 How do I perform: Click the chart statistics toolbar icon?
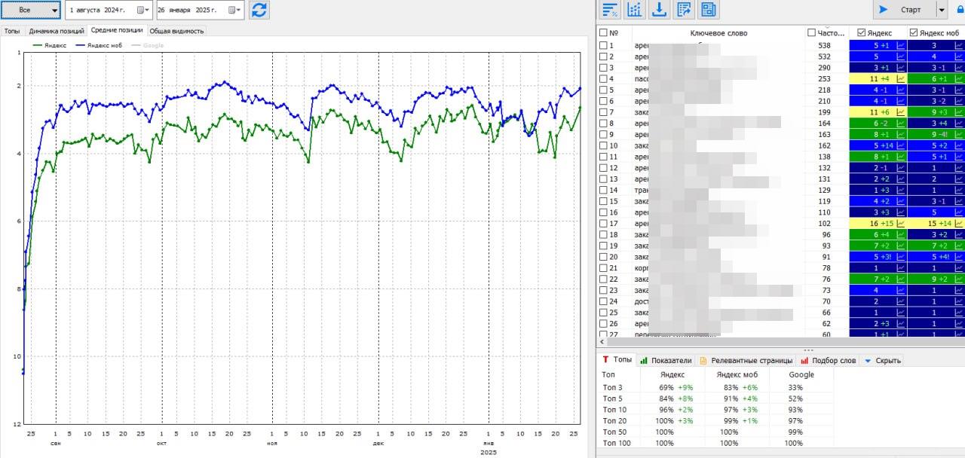pos(635,10)
